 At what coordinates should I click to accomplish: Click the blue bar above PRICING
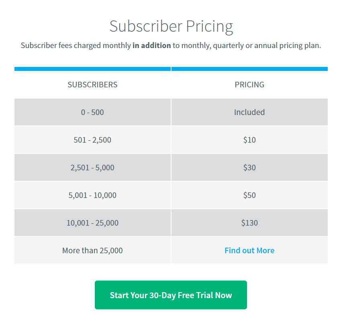[x=249, y=69]
